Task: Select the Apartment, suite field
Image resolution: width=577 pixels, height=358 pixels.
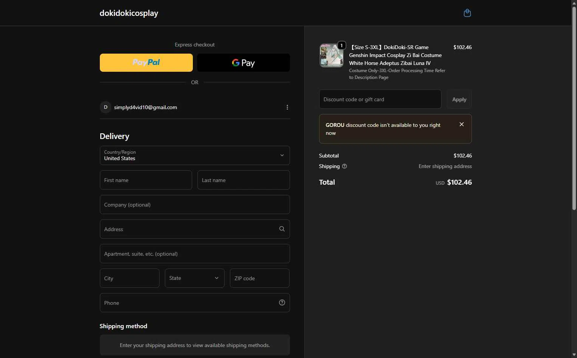Action: 195,254
